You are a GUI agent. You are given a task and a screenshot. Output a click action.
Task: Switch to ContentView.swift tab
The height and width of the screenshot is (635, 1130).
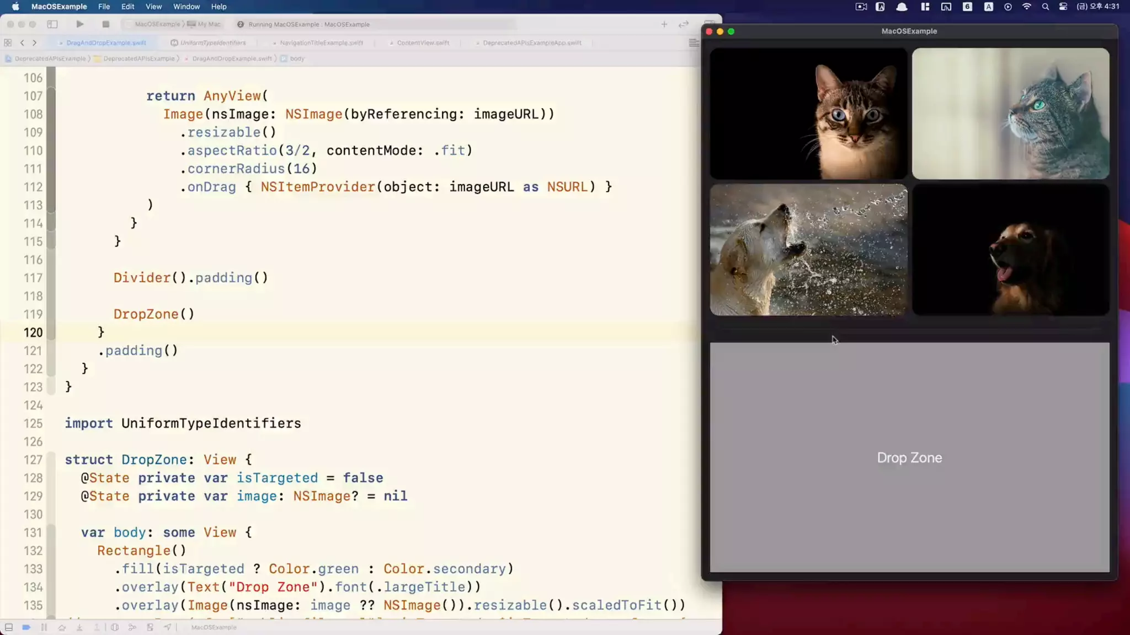tap(423, 42)
